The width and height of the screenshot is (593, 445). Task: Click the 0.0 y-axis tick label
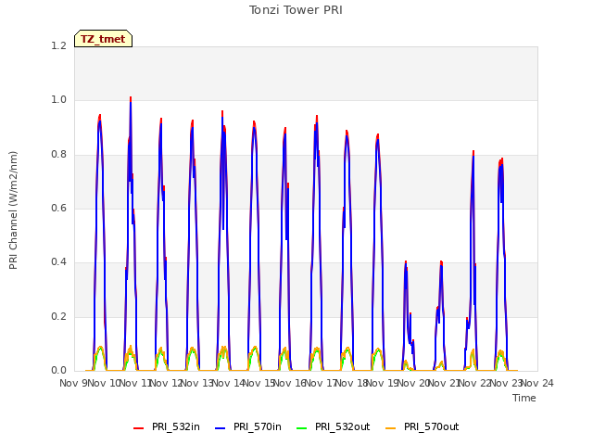pos(58,370)
